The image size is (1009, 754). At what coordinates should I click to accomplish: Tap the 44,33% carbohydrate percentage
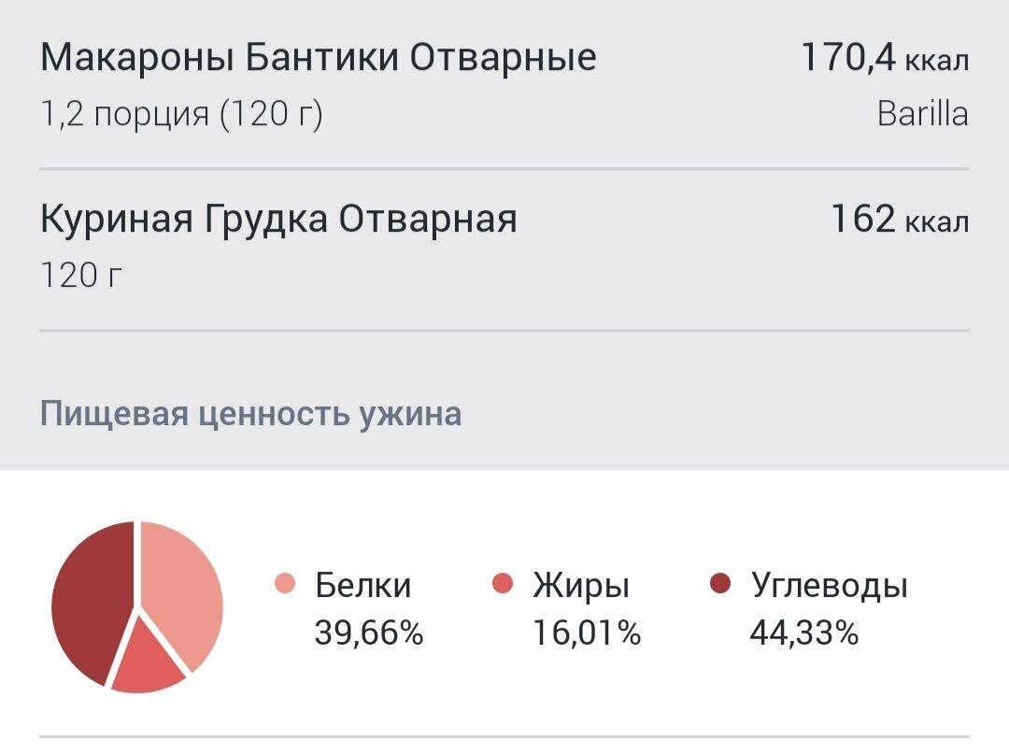point(804,633)
